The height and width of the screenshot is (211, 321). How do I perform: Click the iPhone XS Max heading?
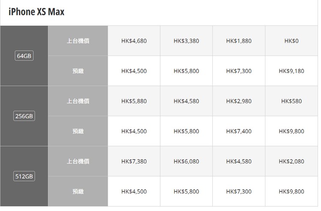36,12
